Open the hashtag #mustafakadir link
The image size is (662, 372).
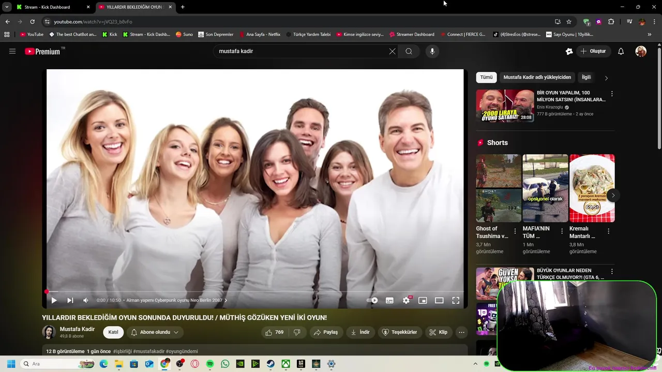pos(148,351)
